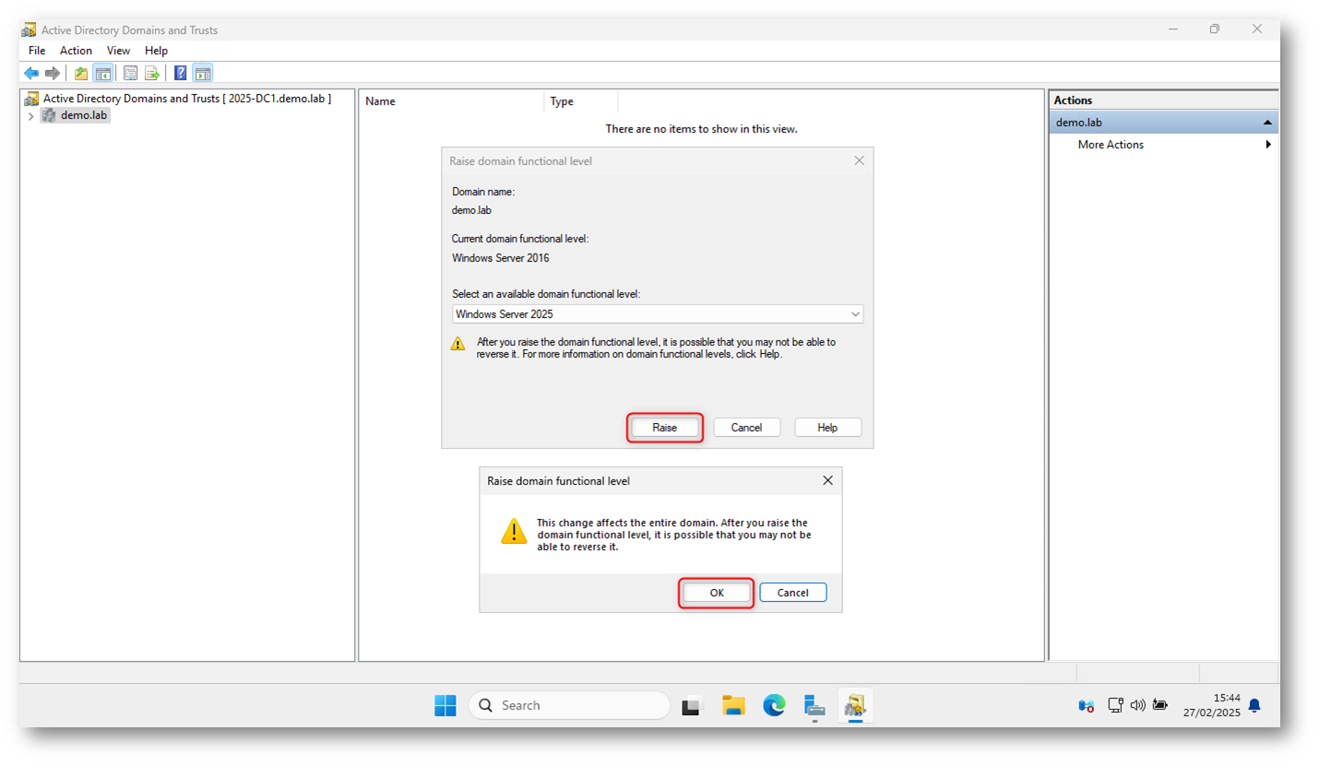This screenshot has width=1319, height=766.
Task: Select Active Directory Domains and Trusts root node
Action: coord(186,99)
